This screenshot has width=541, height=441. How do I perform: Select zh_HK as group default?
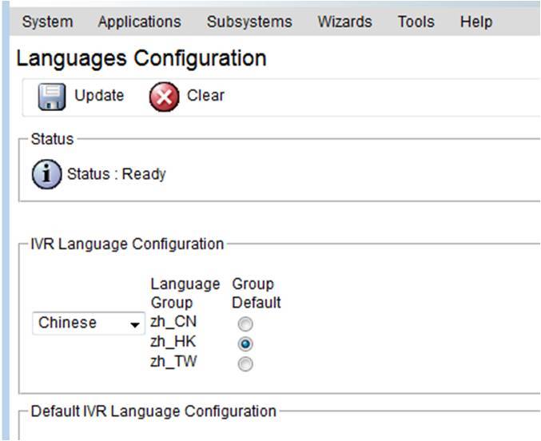[x=245, y=344]
